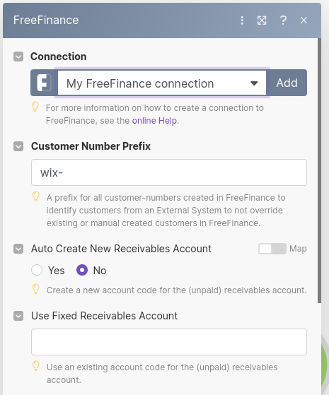Collapse Use Fixed Receivables Account chevron
Image resolution: width=329 pixels, height=395 pixels.
(18, 316)
